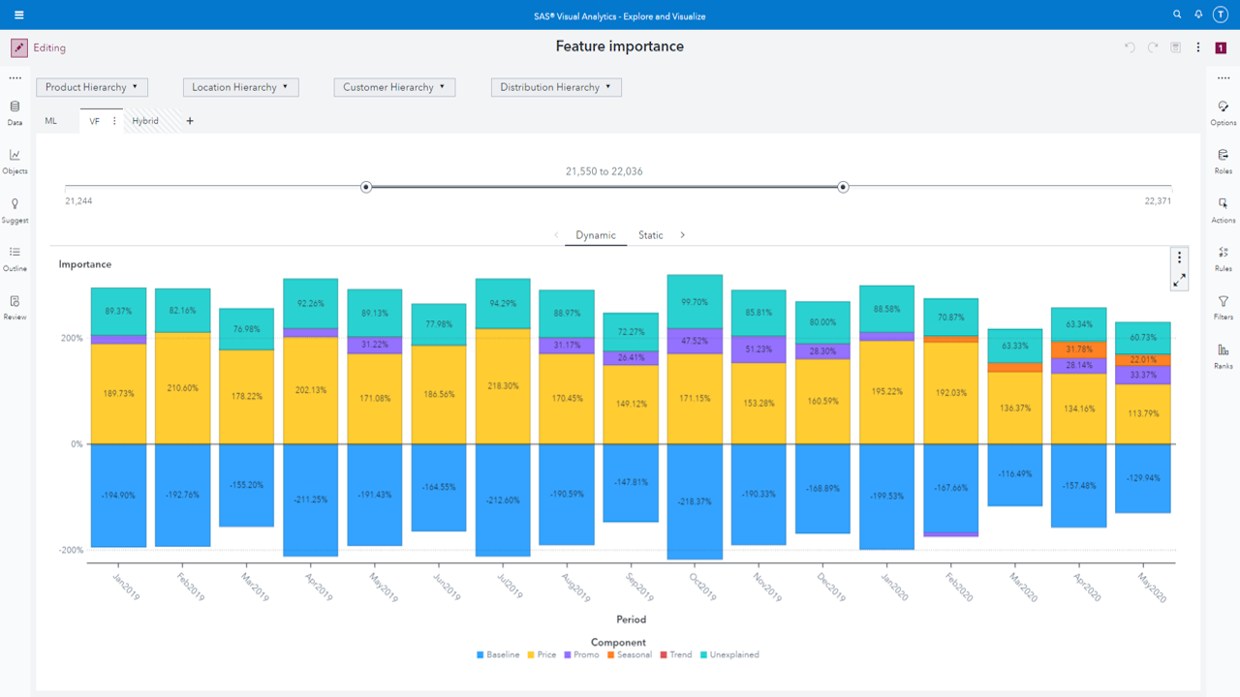Click the Period axis label
Screen dimensions: 1240x697
[x=631, y=620]
